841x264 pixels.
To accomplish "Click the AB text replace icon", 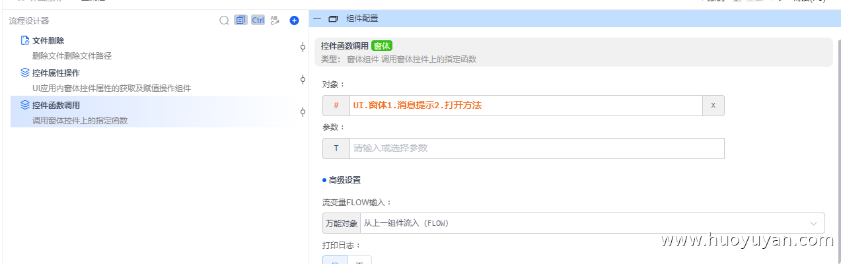I will point(275,20).
